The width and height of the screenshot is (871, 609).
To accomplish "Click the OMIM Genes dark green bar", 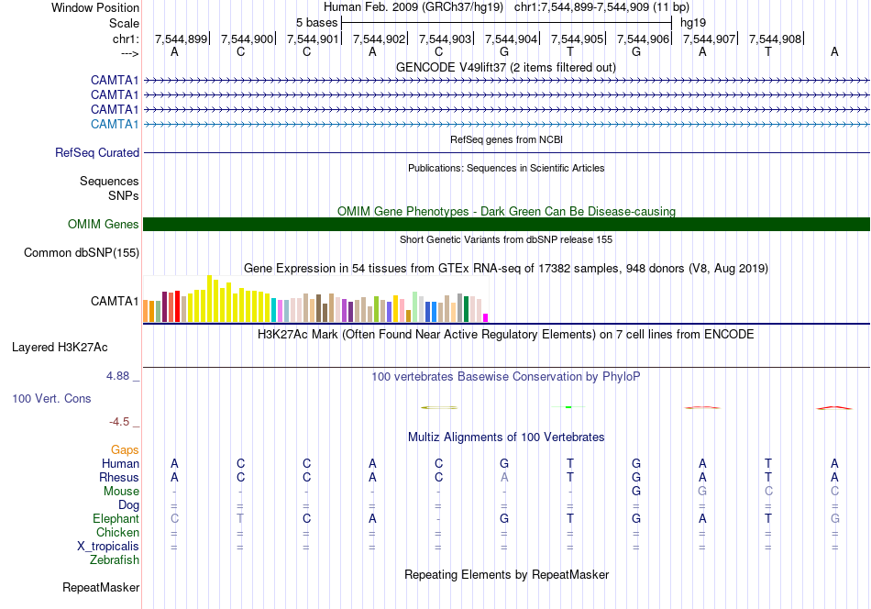I will (x=506, y=224).
